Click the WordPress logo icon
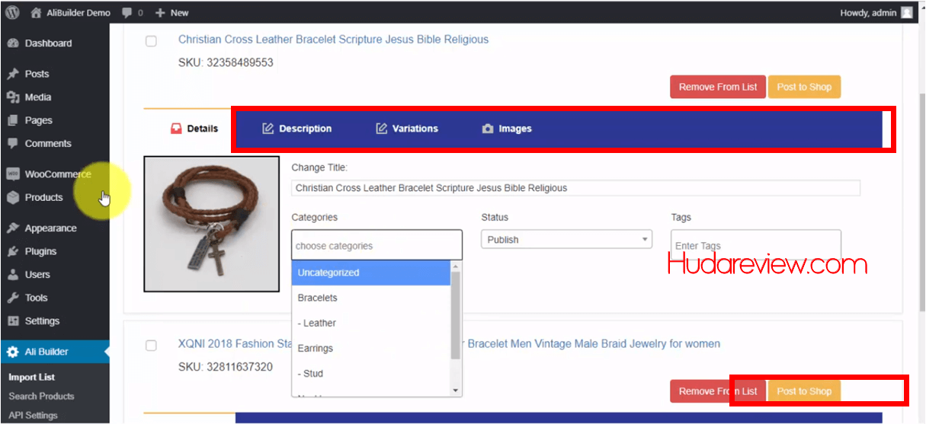Screen dimensions: 926x424 point(12,12)
